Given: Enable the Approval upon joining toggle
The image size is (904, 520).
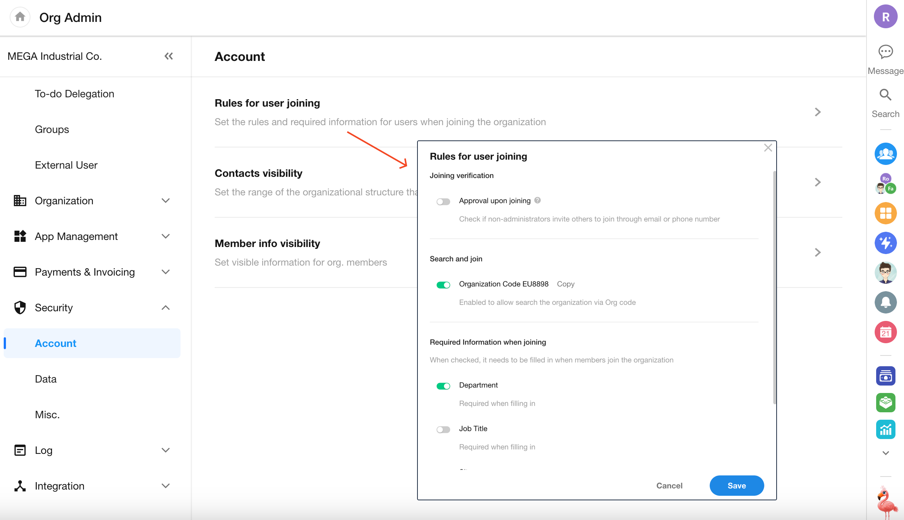Looking at the screenshot, I should 443,202.
